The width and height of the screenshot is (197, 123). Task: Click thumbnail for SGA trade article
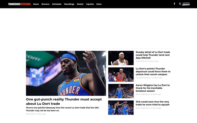tap(121, 108)
